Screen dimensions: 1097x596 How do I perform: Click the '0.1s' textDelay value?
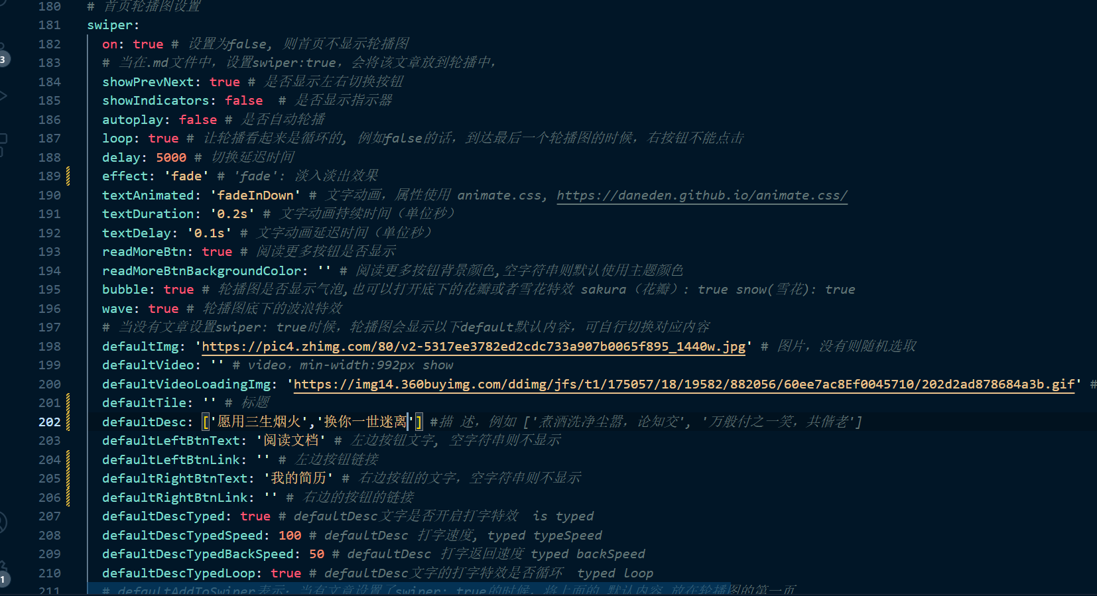(210, 233)
